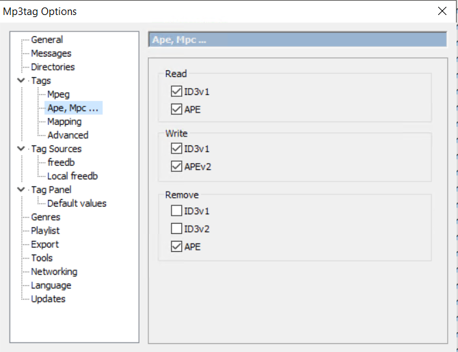The image size is (458, 352).
Task: Check the ID3v2 remove option
Action: pyautogui.click(x=178, y=228)
